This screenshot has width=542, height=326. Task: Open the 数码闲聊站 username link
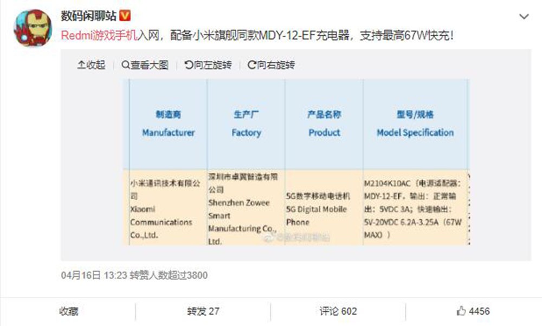click(x=89, y=16)
